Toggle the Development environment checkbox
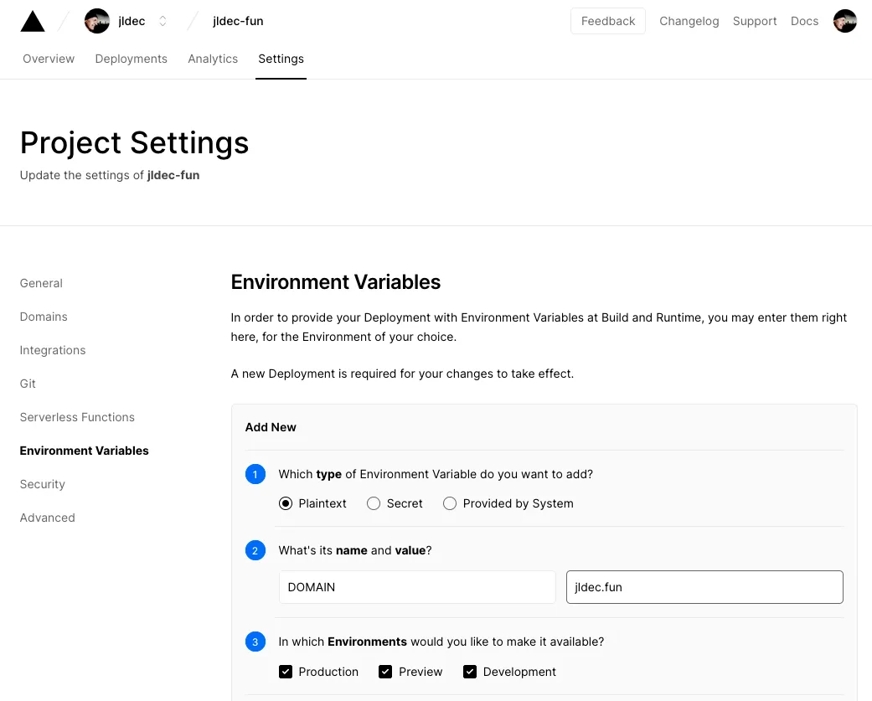Viewport: 872px width, 701px height. tap(470, 671)
